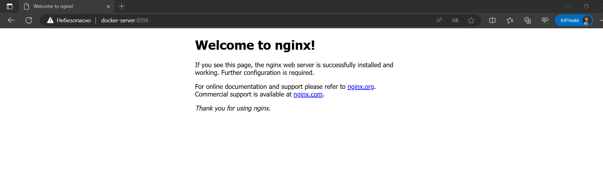Open the Favorites list icon
Screen dimensions: 603x194
tap(510, 20)
